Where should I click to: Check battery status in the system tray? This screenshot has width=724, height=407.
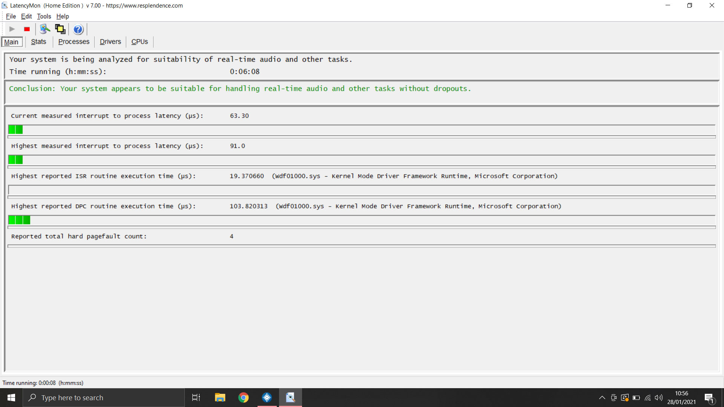pyautogui.click(x=636, y=398)
